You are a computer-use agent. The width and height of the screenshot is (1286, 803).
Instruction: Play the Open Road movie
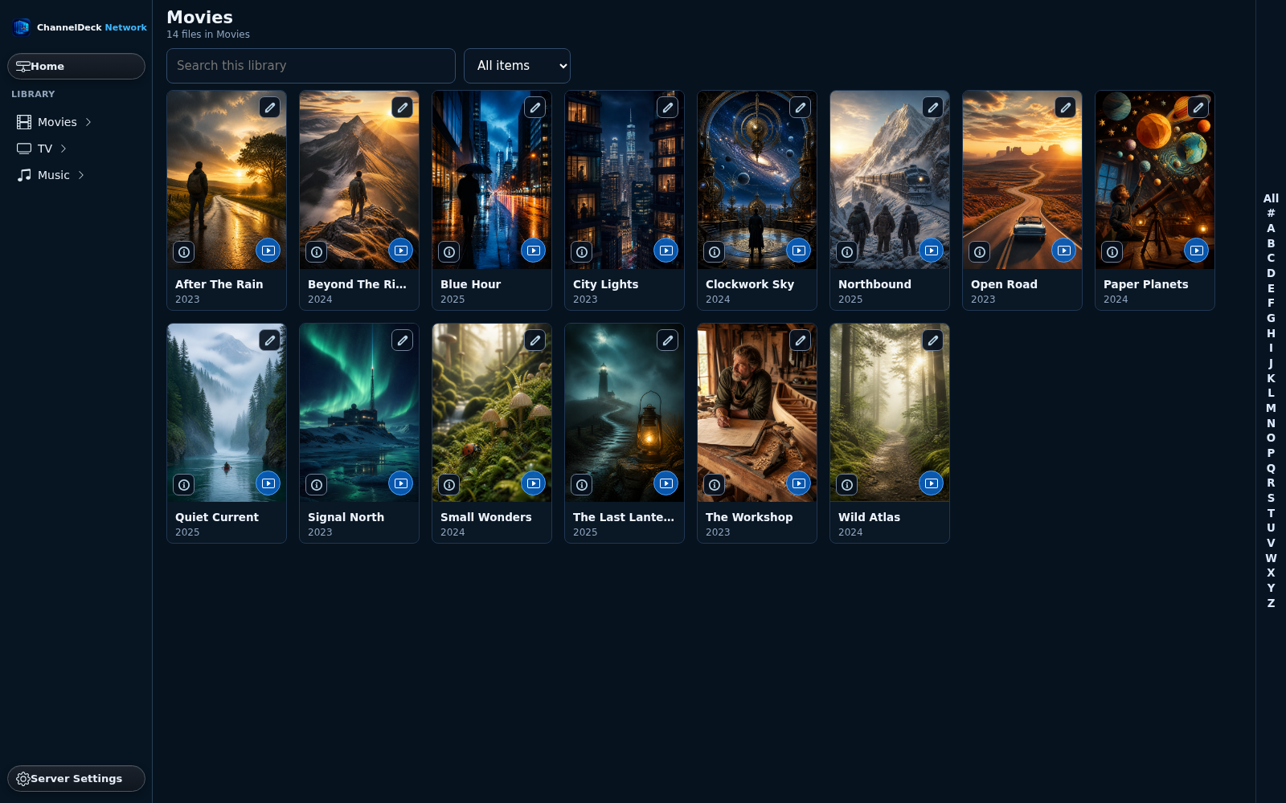click(x=1064, y=251)
